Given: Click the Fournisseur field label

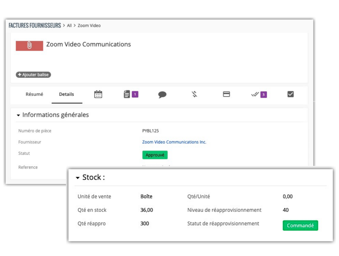Looking at the screenshot, I should click(29, 142).
